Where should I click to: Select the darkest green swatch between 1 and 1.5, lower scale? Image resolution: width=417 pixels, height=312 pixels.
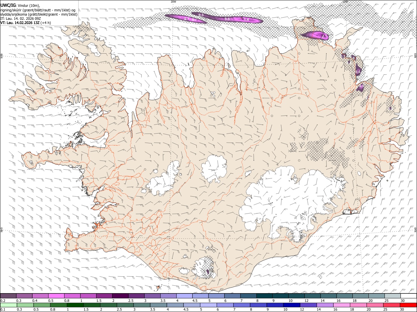[x=75, y=305]
